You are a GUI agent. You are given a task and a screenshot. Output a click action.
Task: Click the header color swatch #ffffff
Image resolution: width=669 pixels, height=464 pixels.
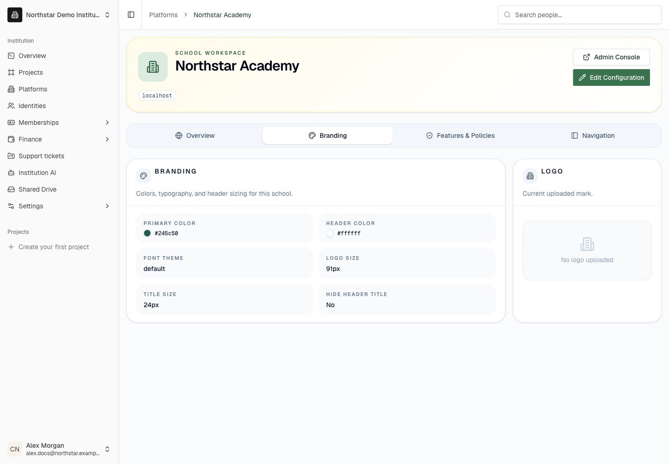pyautogui.click(x=330, y=233)
